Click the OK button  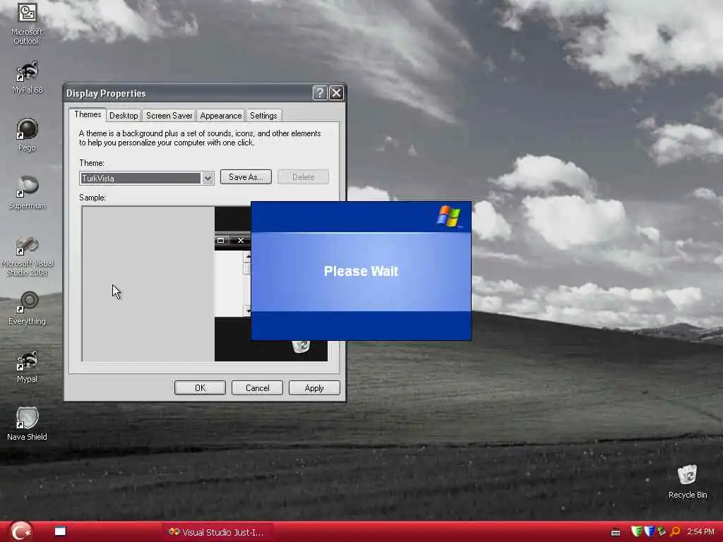[x=200, y=388]
